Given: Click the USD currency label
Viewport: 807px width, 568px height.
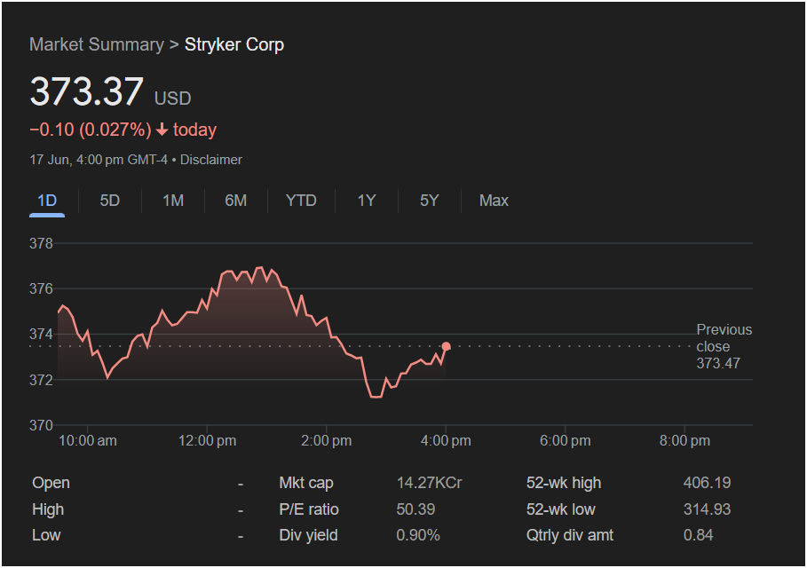Looking at the screenshot, I should 173,99.
